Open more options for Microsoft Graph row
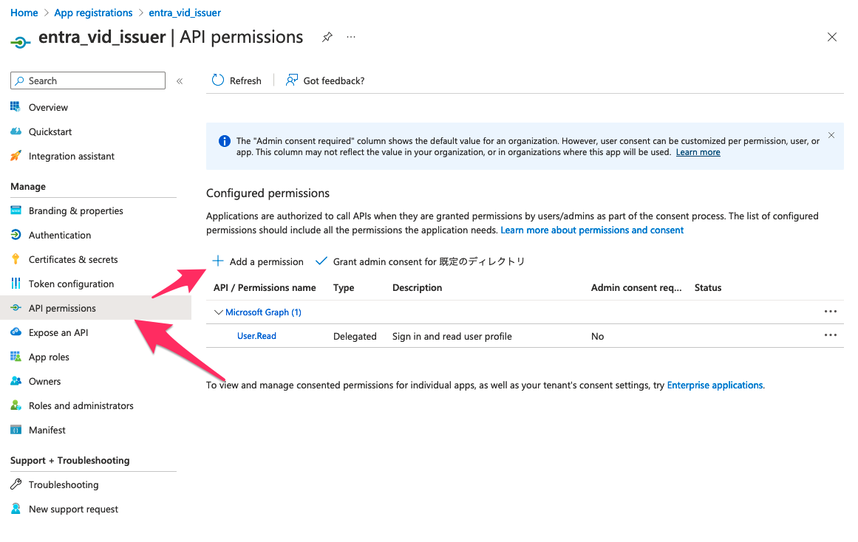 [831, 312]
